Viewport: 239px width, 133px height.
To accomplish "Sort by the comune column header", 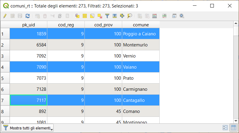I will [x=141, y=25].
